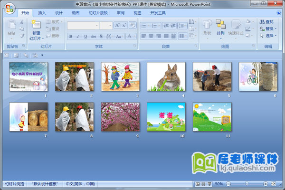Click Increase List Level icon
The image size is (285, 190).
173,26
